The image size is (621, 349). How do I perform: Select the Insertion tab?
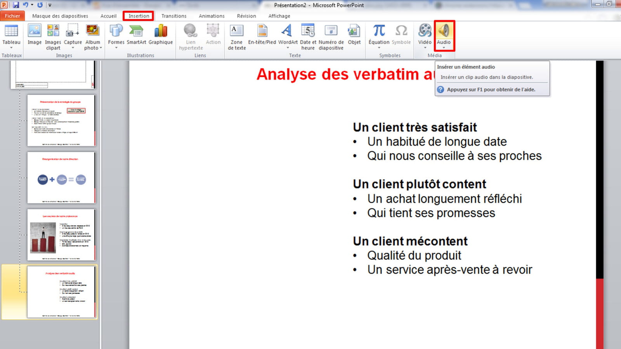(139, 16)
